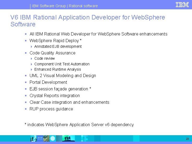Click the hikers silhouette image in footer
The height and width of the screenshot is (144, 192).
[69, 138]
